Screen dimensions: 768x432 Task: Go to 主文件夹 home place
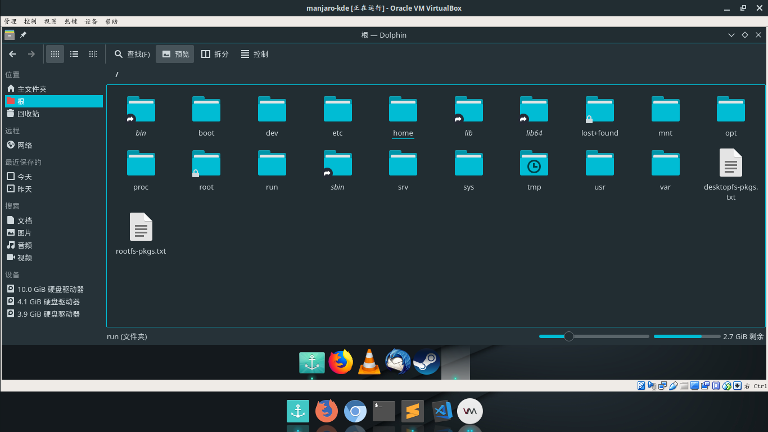[x=53, y=89]
